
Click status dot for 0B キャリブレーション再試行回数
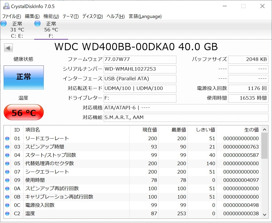point(7,197)
